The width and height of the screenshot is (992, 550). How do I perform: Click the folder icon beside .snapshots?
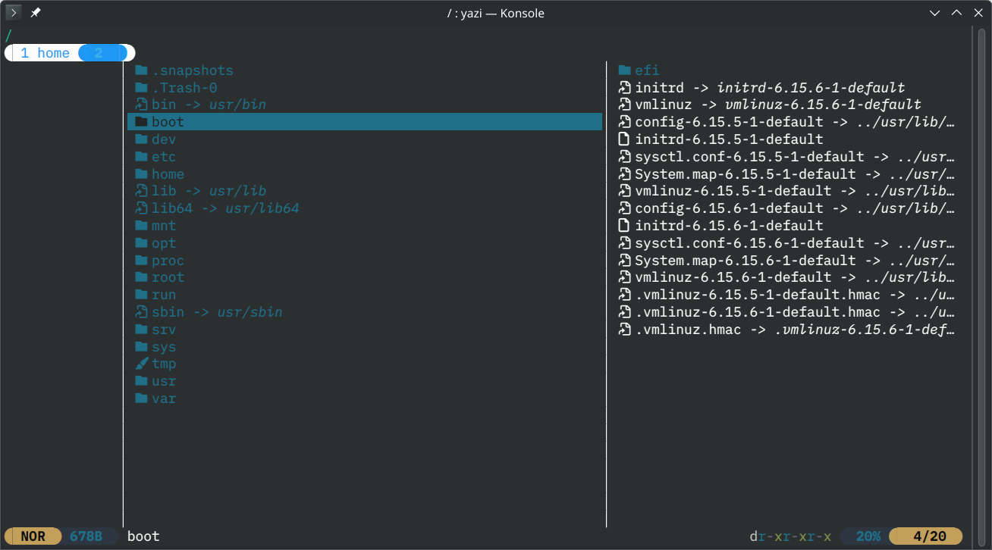[140, 70]
